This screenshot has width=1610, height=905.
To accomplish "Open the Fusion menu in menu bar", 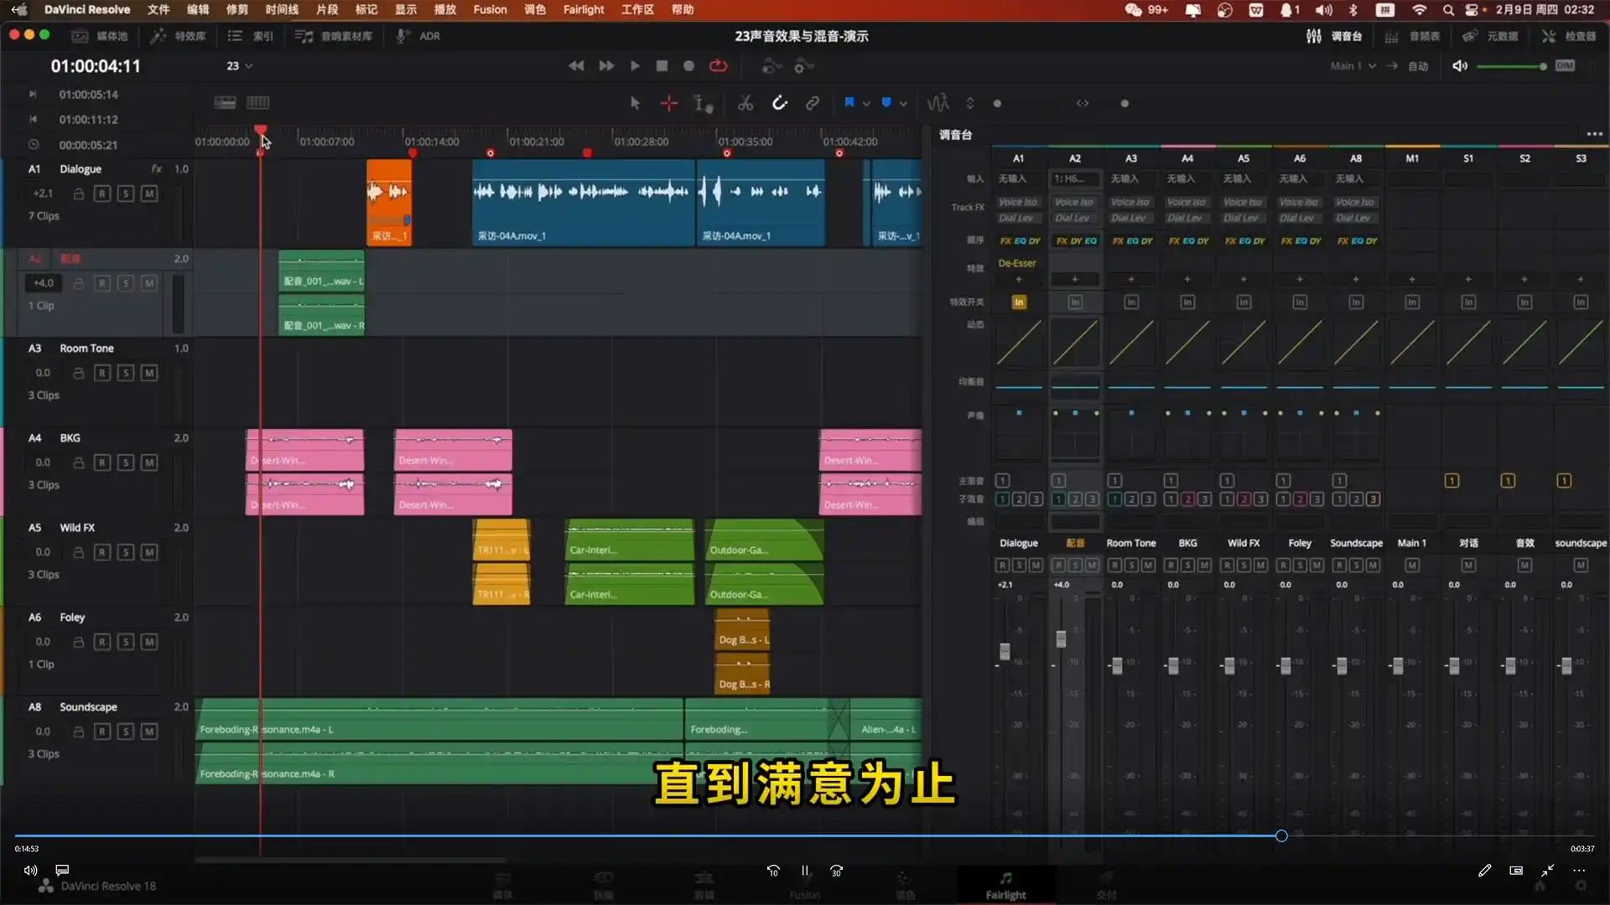I will [x=490, y=10].
